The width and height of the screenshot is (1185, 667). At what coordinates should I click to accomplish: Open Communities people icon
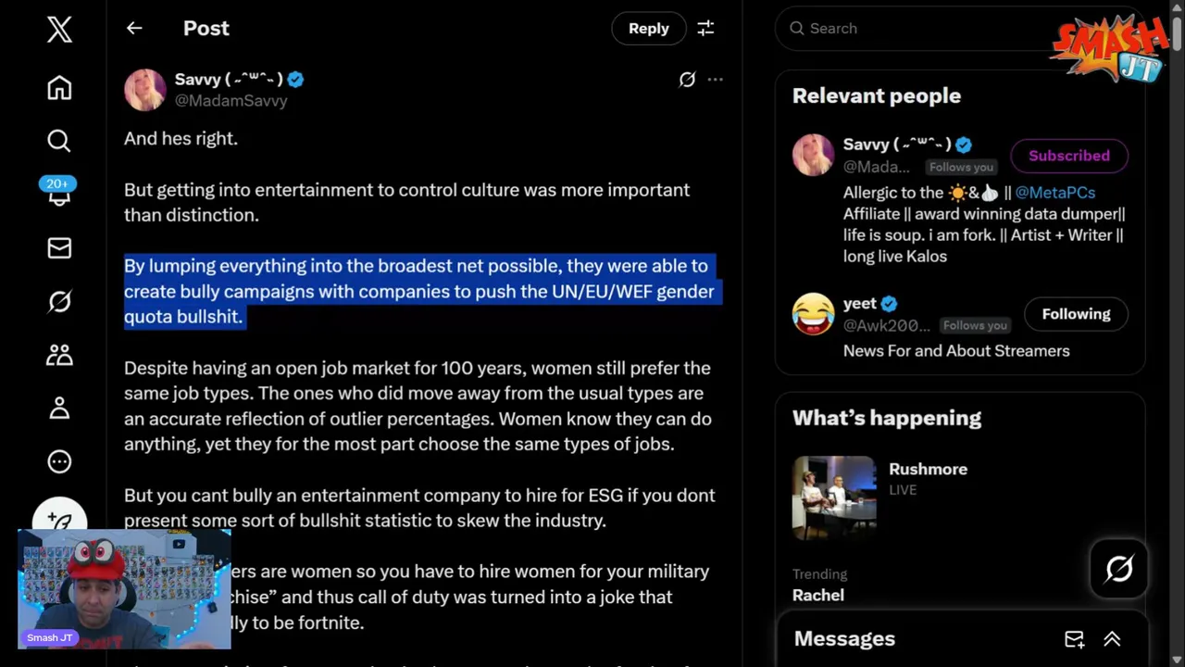click(x=59, y=355)
